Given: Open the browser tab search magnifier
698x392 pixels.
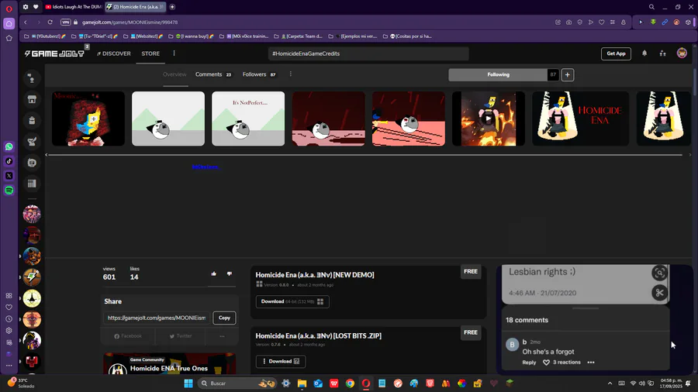Looking at the screenshot, I should [651, 7].
